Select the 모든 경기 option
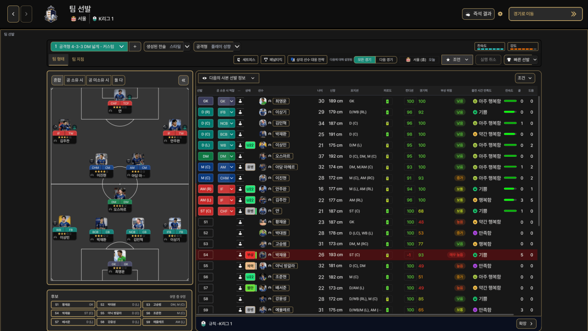 pyautogui.click(x=365, y=60)
